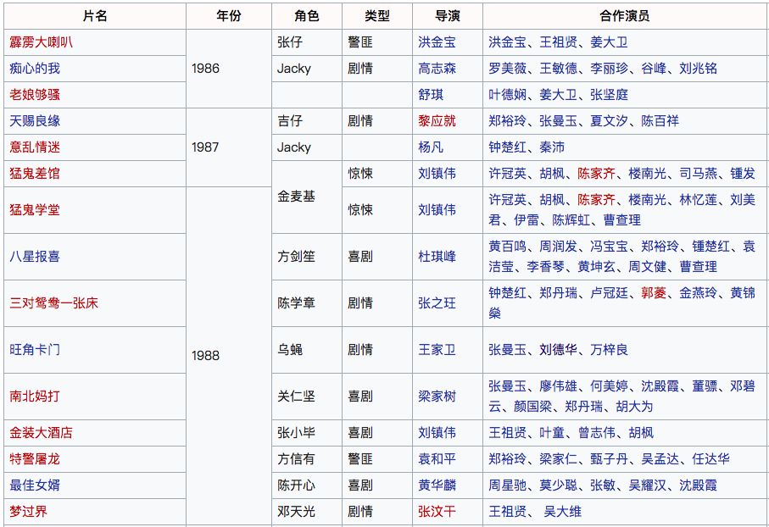Select the year cell 1988
The image size is (769, 527).
coord(229,356)
